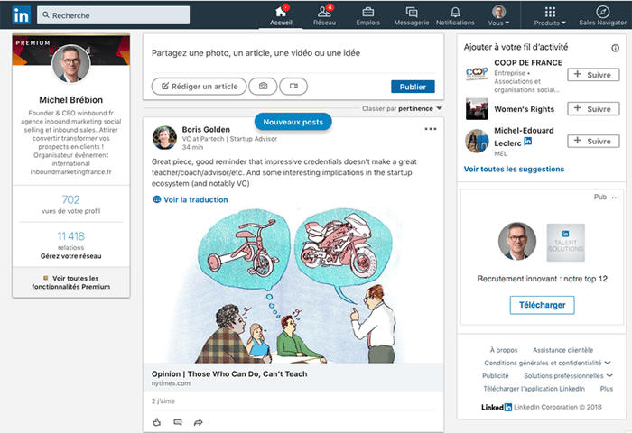This screenshot has width=632, height=433.
Task: Click the Recrutement innovant : notre top 12 text
Action: [x=542, y=279]
